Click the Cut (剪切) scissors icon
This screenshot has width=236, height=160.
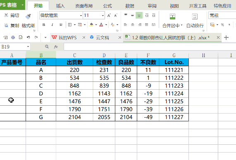6,15
